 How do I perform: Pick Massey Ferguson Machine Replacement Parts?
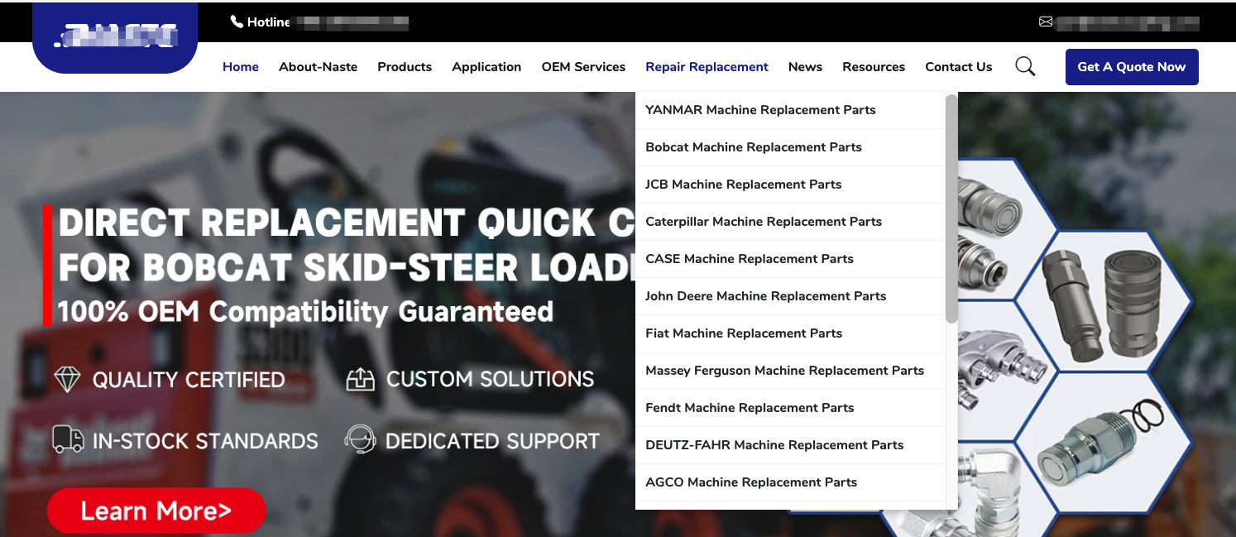[784, 371]
